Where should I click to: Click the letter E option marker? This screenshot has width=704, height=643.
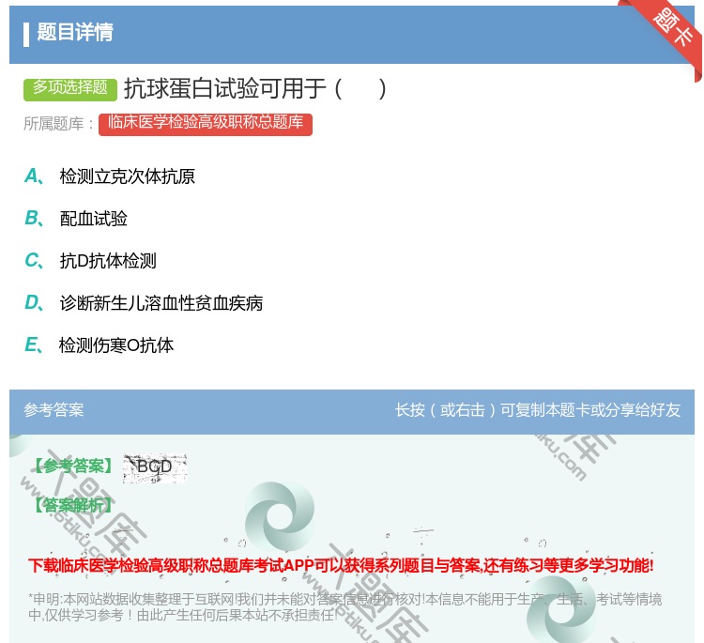tap(34, 345)
